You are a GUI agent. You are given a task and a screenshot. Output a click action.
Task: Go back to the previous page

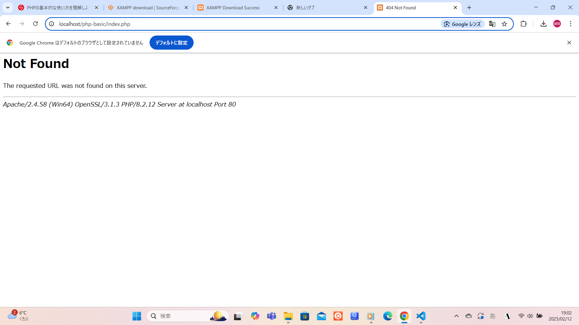coord(8,24)
